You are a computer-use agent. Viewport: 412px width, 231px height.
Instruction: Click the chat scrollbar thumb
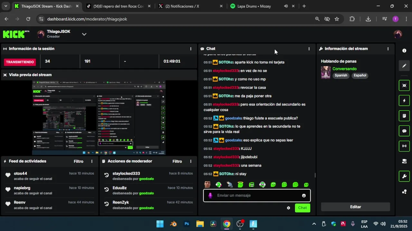coord(315,175)
